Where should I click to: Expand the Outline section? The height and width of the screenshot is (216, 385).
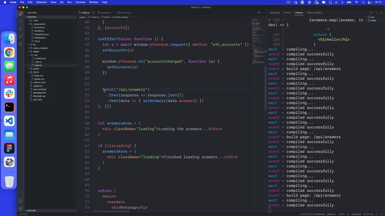pos(33,210)
